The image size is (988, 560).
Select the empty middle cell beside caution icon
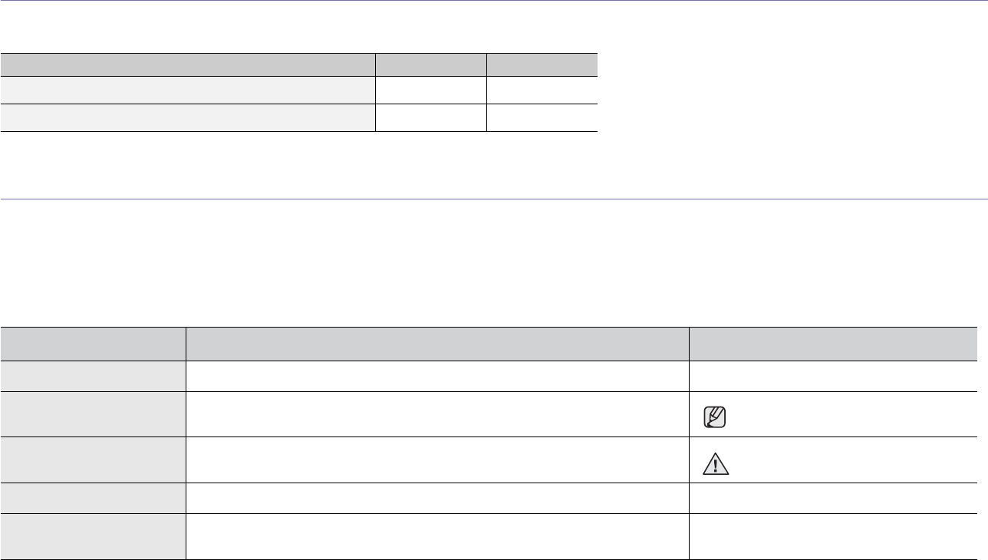click(x=437, y=460)
